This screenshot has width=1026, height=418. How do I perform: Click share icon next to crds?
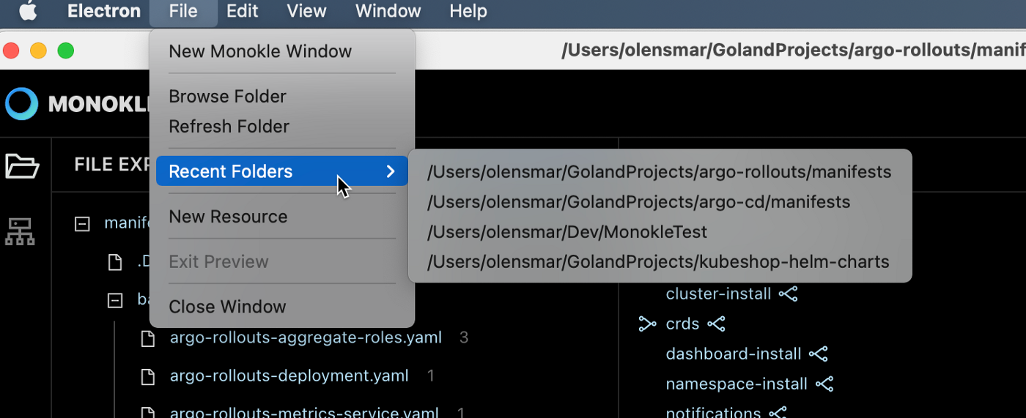point(716,324)
